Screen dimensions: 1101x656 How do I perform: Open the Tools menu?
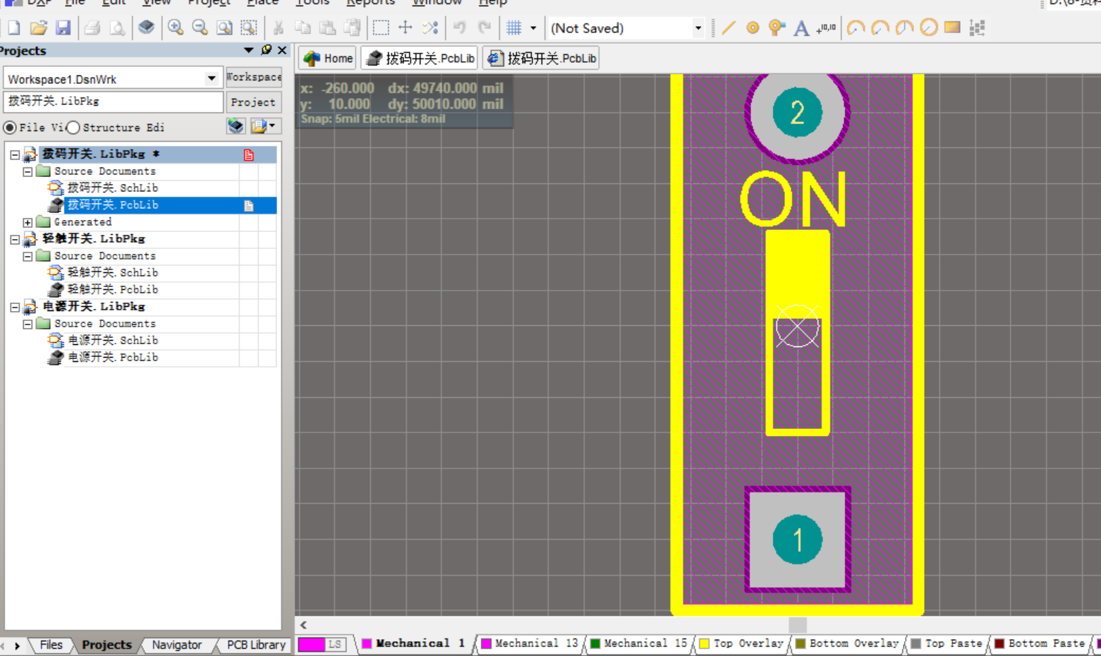pos(312,3)
